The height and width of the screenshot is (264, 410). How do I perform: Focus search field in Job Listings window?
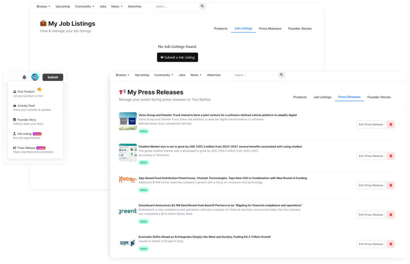(176, 6)
